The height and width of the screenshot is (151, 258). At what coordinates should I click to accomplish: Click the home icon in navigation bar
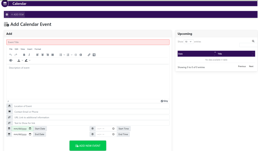coord(7,14)
